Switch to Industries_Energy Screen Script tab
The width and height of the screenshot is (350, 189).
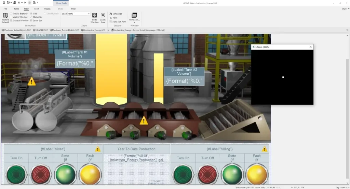[x=138, y=30]
